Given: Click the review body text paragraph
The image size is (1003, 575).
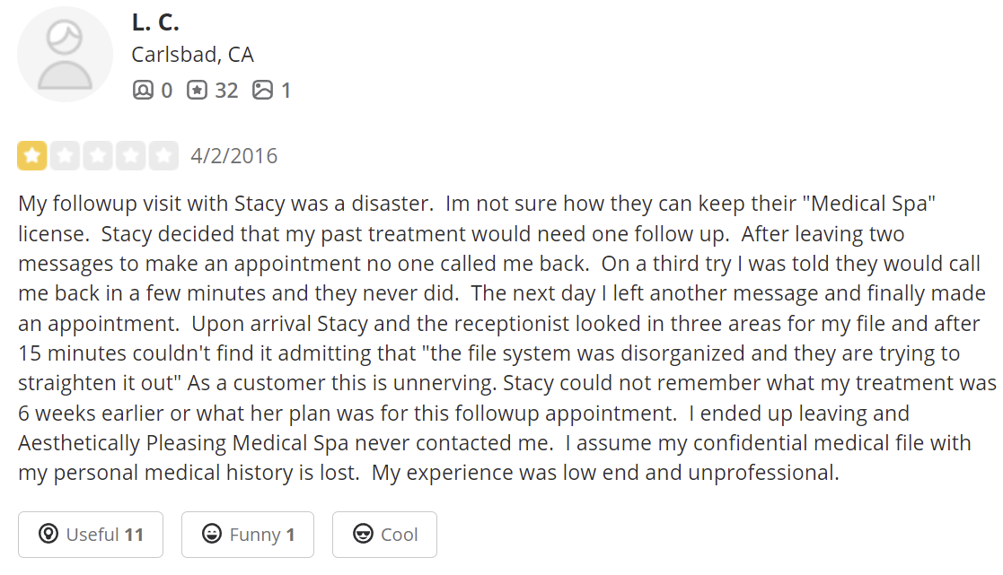Looking at the screenshot, I should pyautogui.click(x=506, y=338).
